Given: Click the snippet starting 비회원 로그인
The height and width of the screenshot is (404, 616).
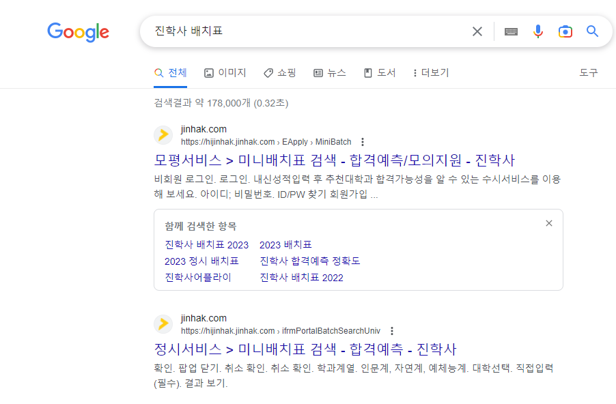Looking at the screenshot, I should click(357, 187).
